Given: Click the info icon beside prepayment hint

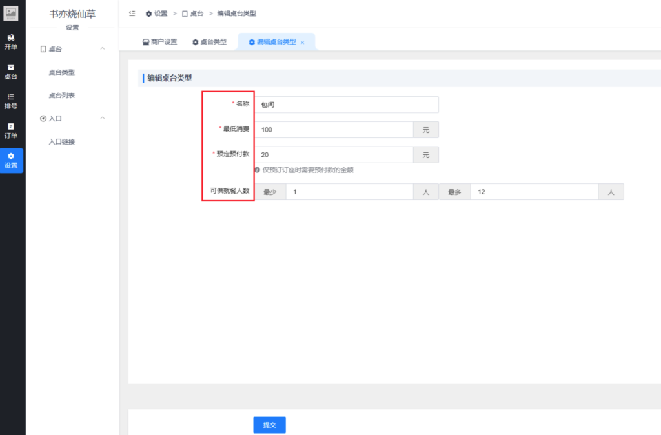Looking at the screenshot, I should click(257, 170).
